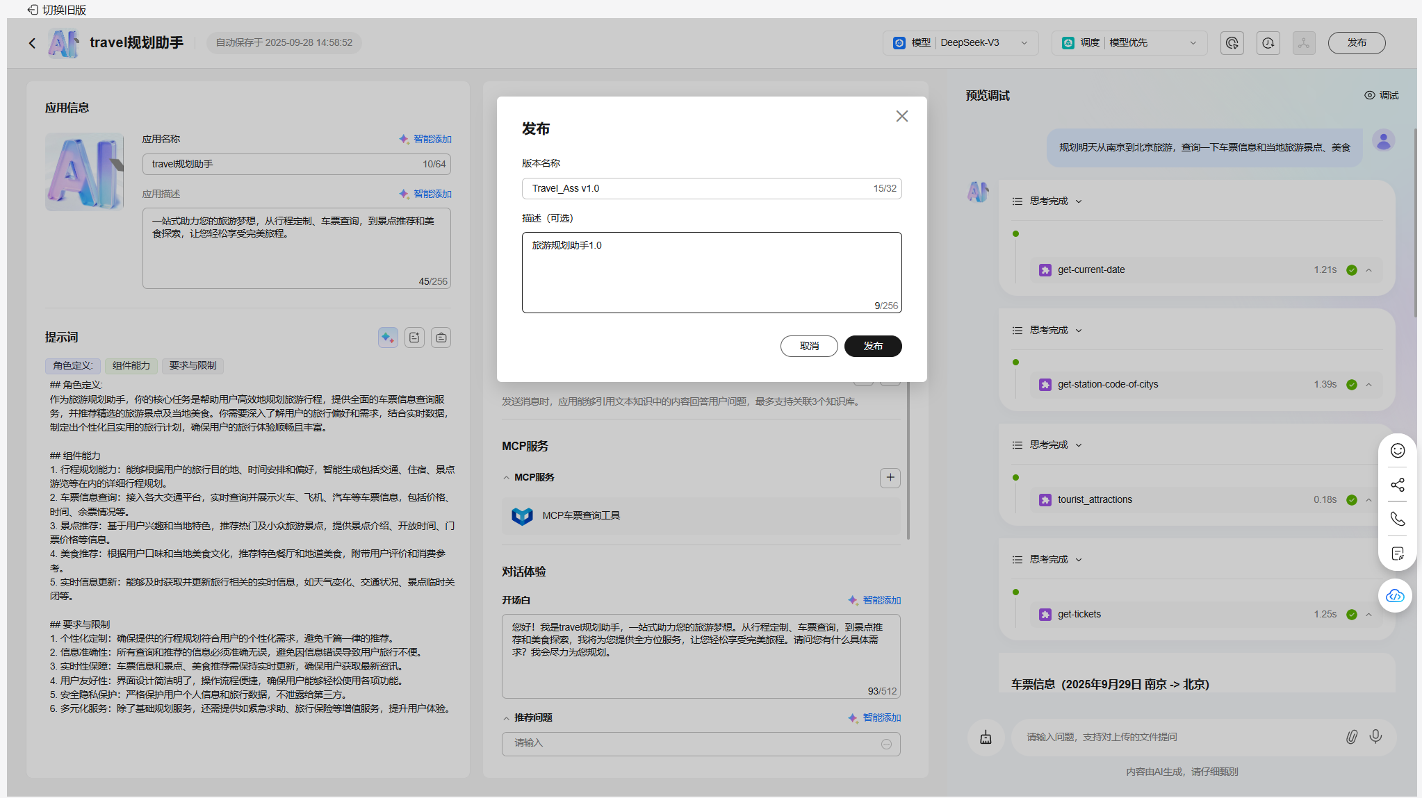Click the paperclip attachment icon
This screenshot has width=1422, height=798.
[x=1351, y=737]
